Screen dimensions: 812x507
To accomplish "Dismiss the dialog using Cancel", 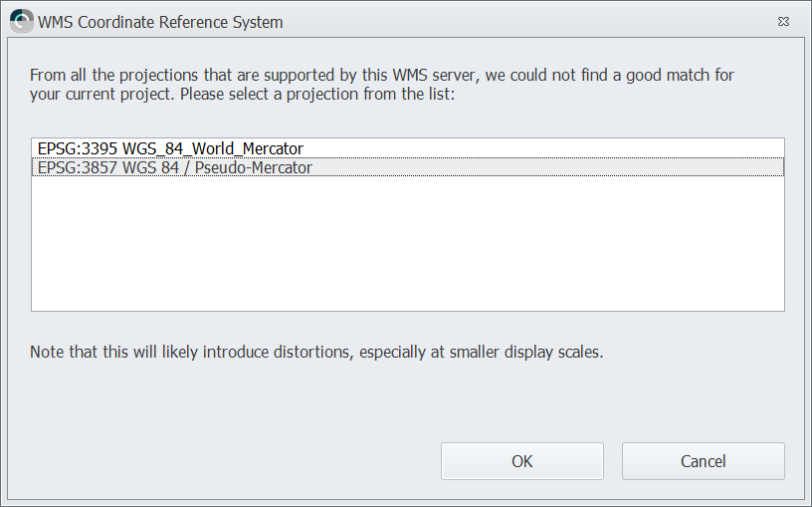I will [703, 461].
